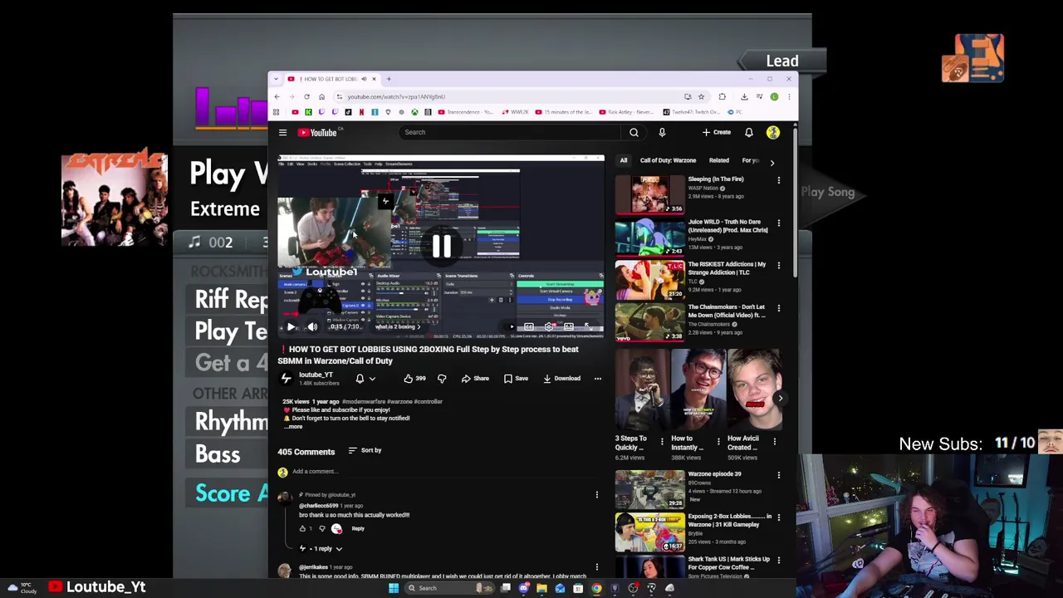Open Discord from the taskbar
Screen dimensions: 1063x598
tap(523, 588)
